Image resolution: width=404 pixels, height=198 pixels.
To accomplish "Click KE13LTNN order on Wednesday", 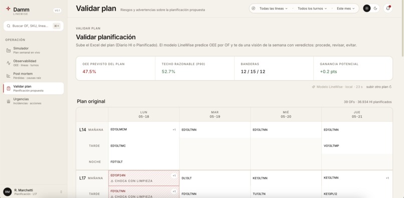I will coord(260,178).
